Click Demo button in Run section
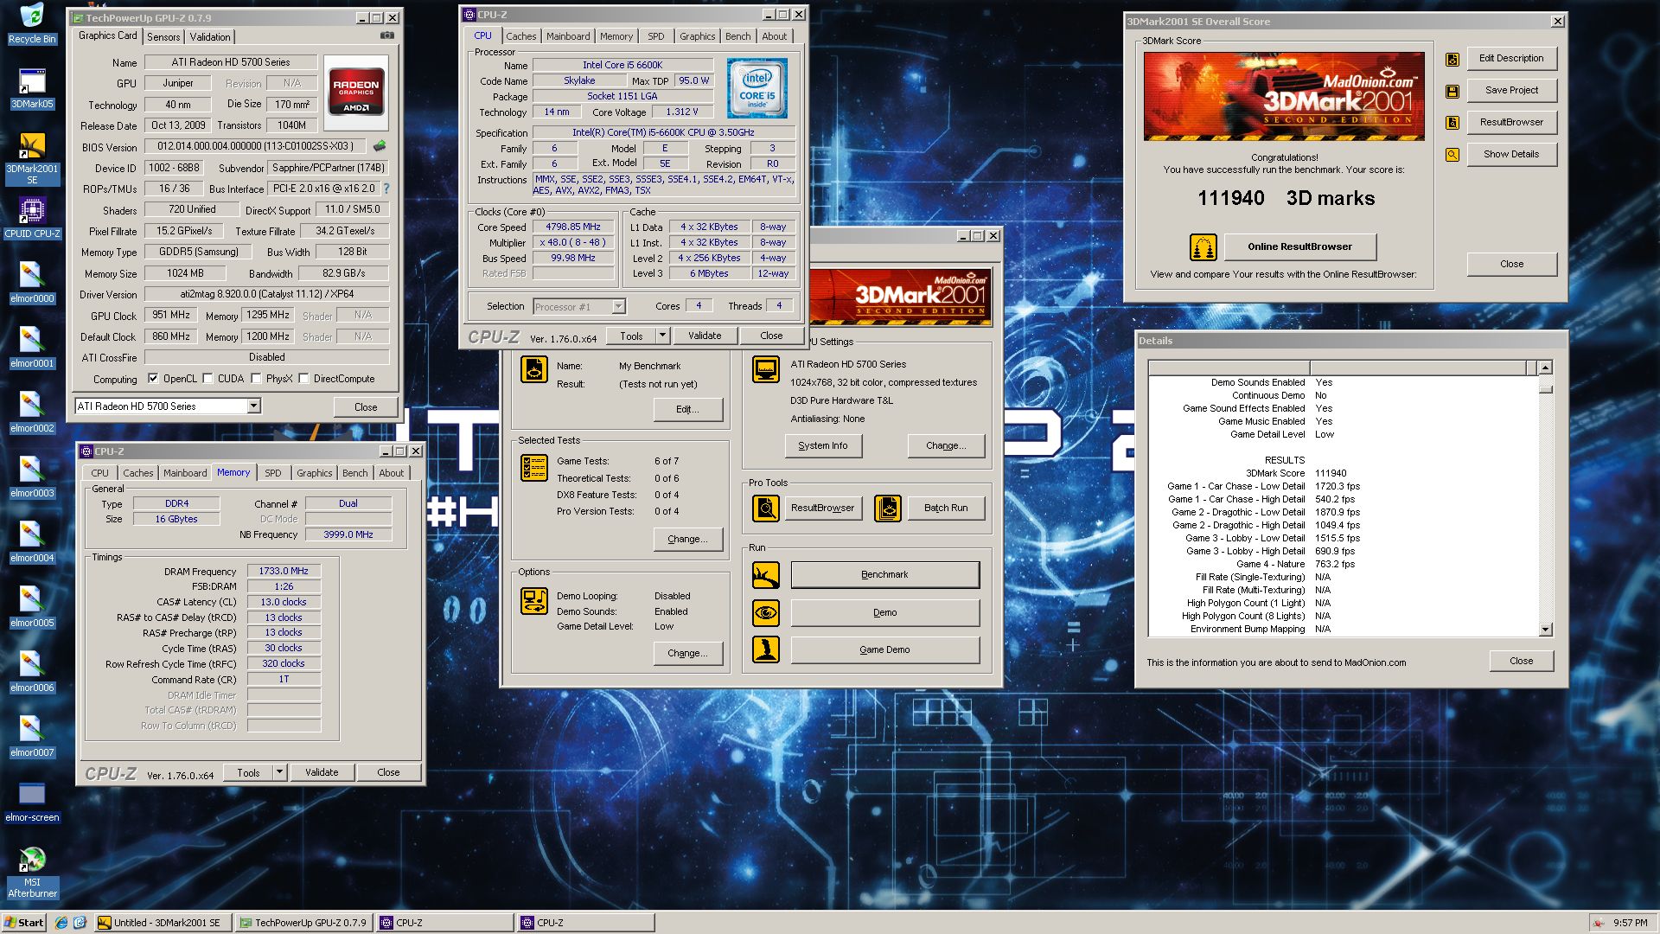 [x=885, y=613]
